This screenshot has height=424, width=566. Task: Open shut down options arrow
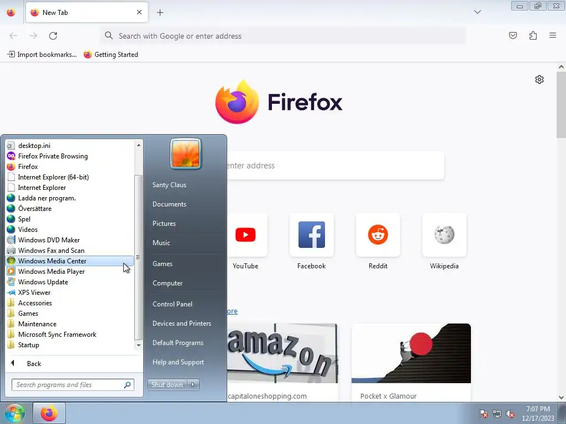pos(193,385)
